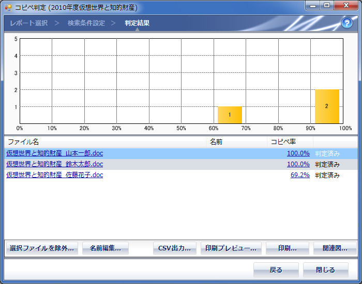Export results with CSV出力 button

click(175, 248)
